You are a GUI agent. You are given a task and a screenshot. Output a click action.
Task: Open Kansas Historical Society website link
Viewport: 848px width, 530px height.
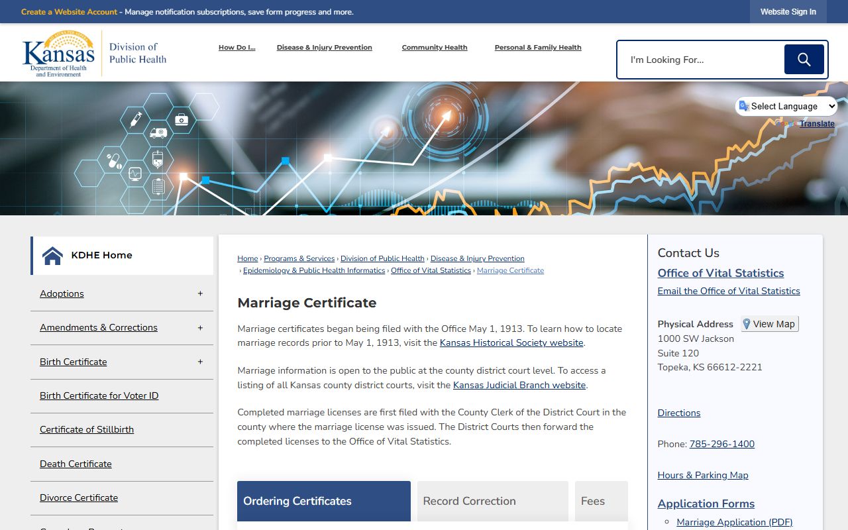(x=511, y=343)
